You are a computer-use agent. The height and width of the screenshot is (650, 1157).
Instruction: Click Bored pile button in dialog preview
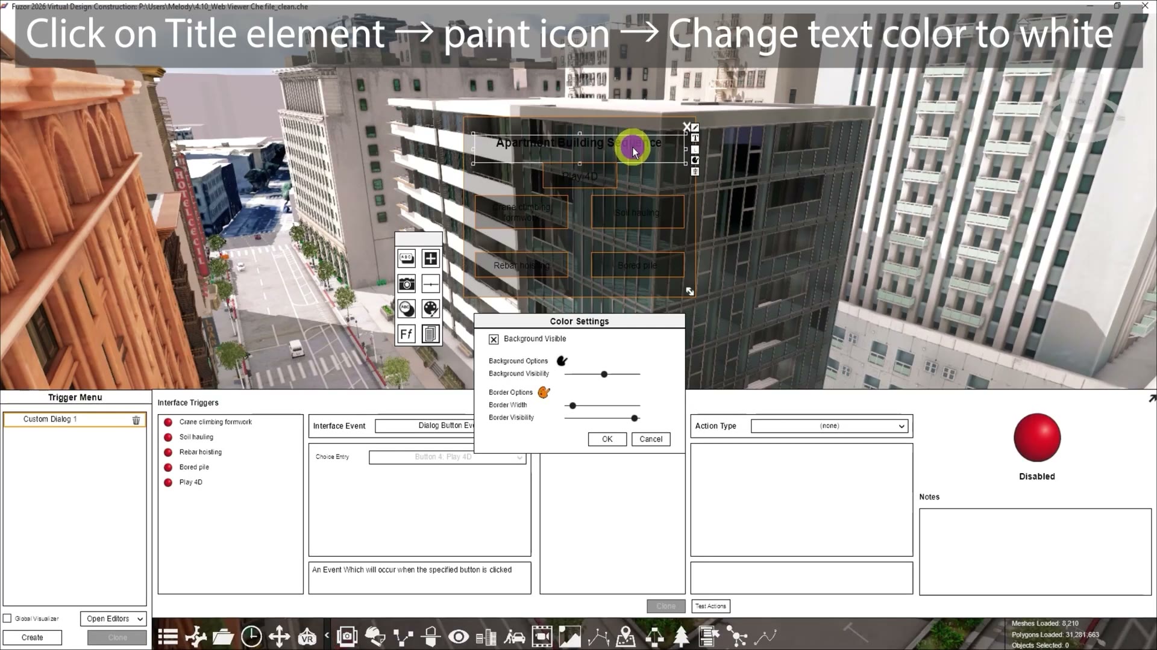[x=638, y=265]
